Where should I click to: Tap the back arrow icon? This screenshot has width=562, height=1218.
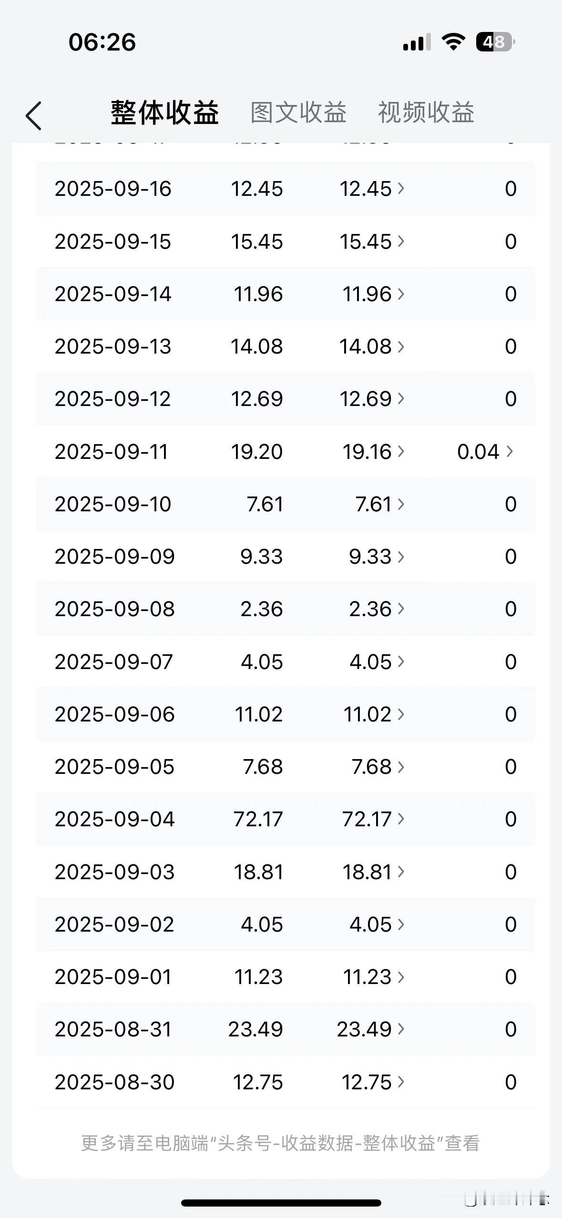33,115
